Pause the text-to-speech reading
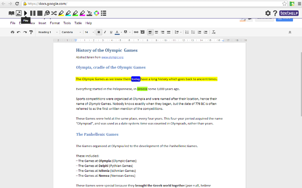This screenshot has width=302, height=188. (x=33, y=13)
